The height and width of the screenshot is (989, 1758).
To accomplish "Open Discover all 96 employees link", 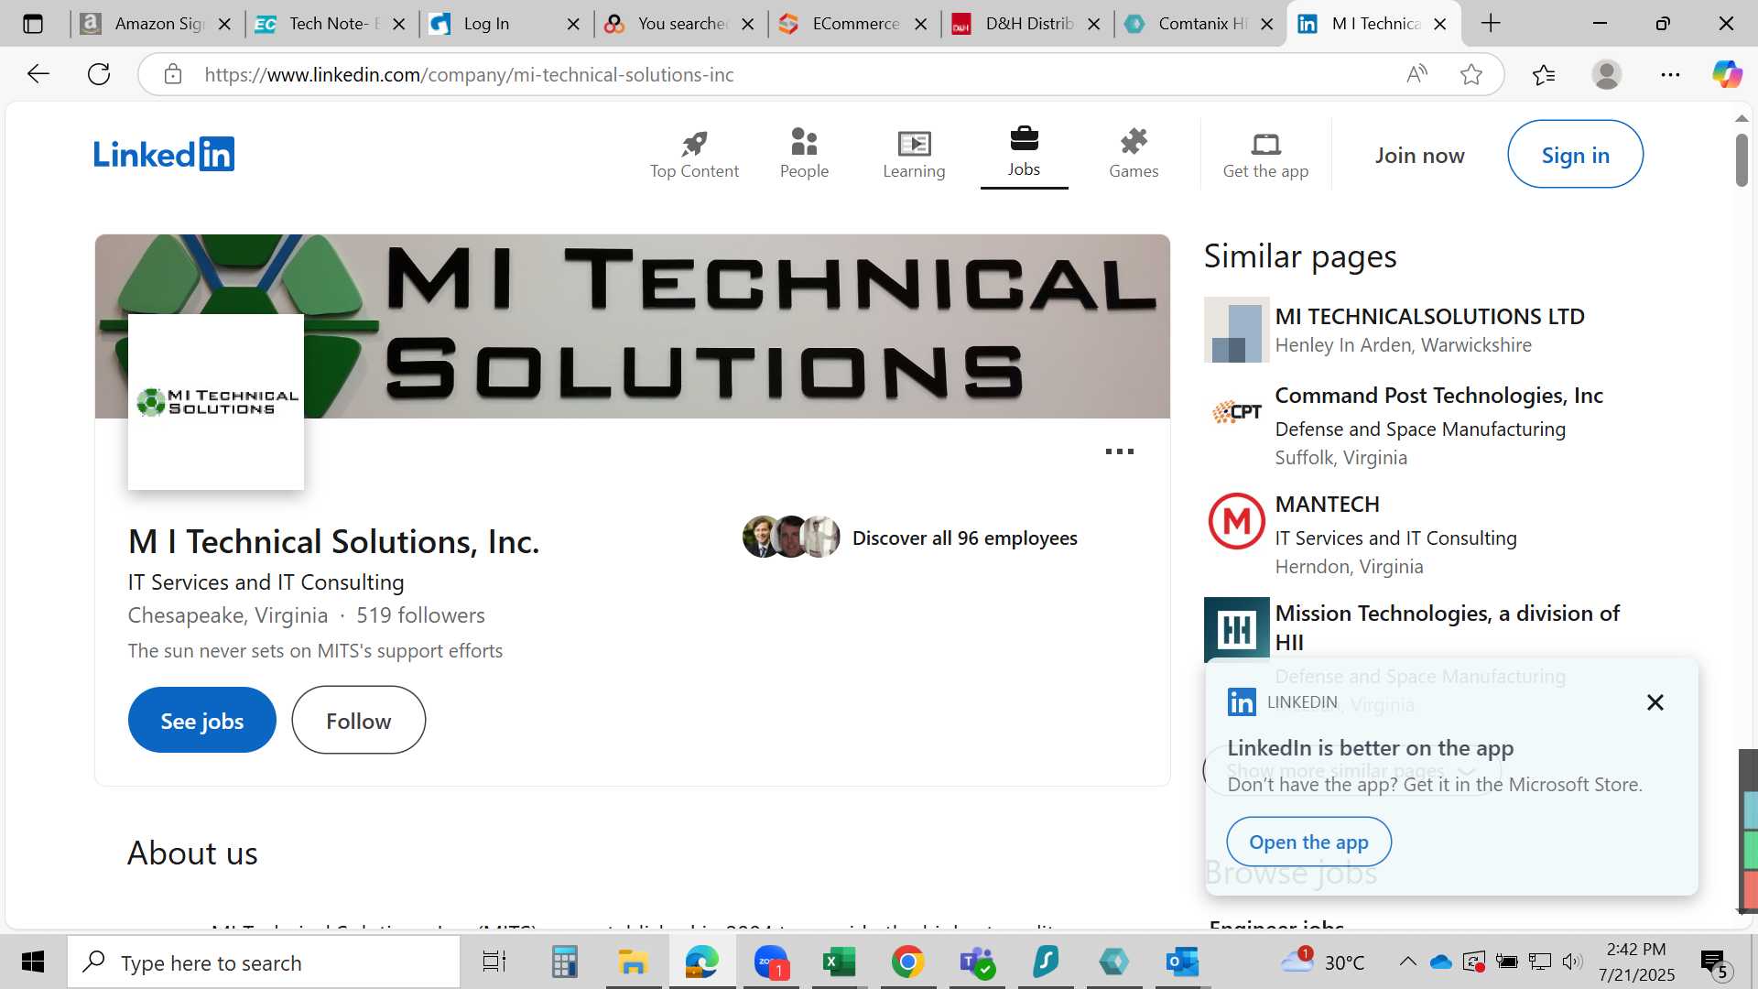I will point(964,538).
